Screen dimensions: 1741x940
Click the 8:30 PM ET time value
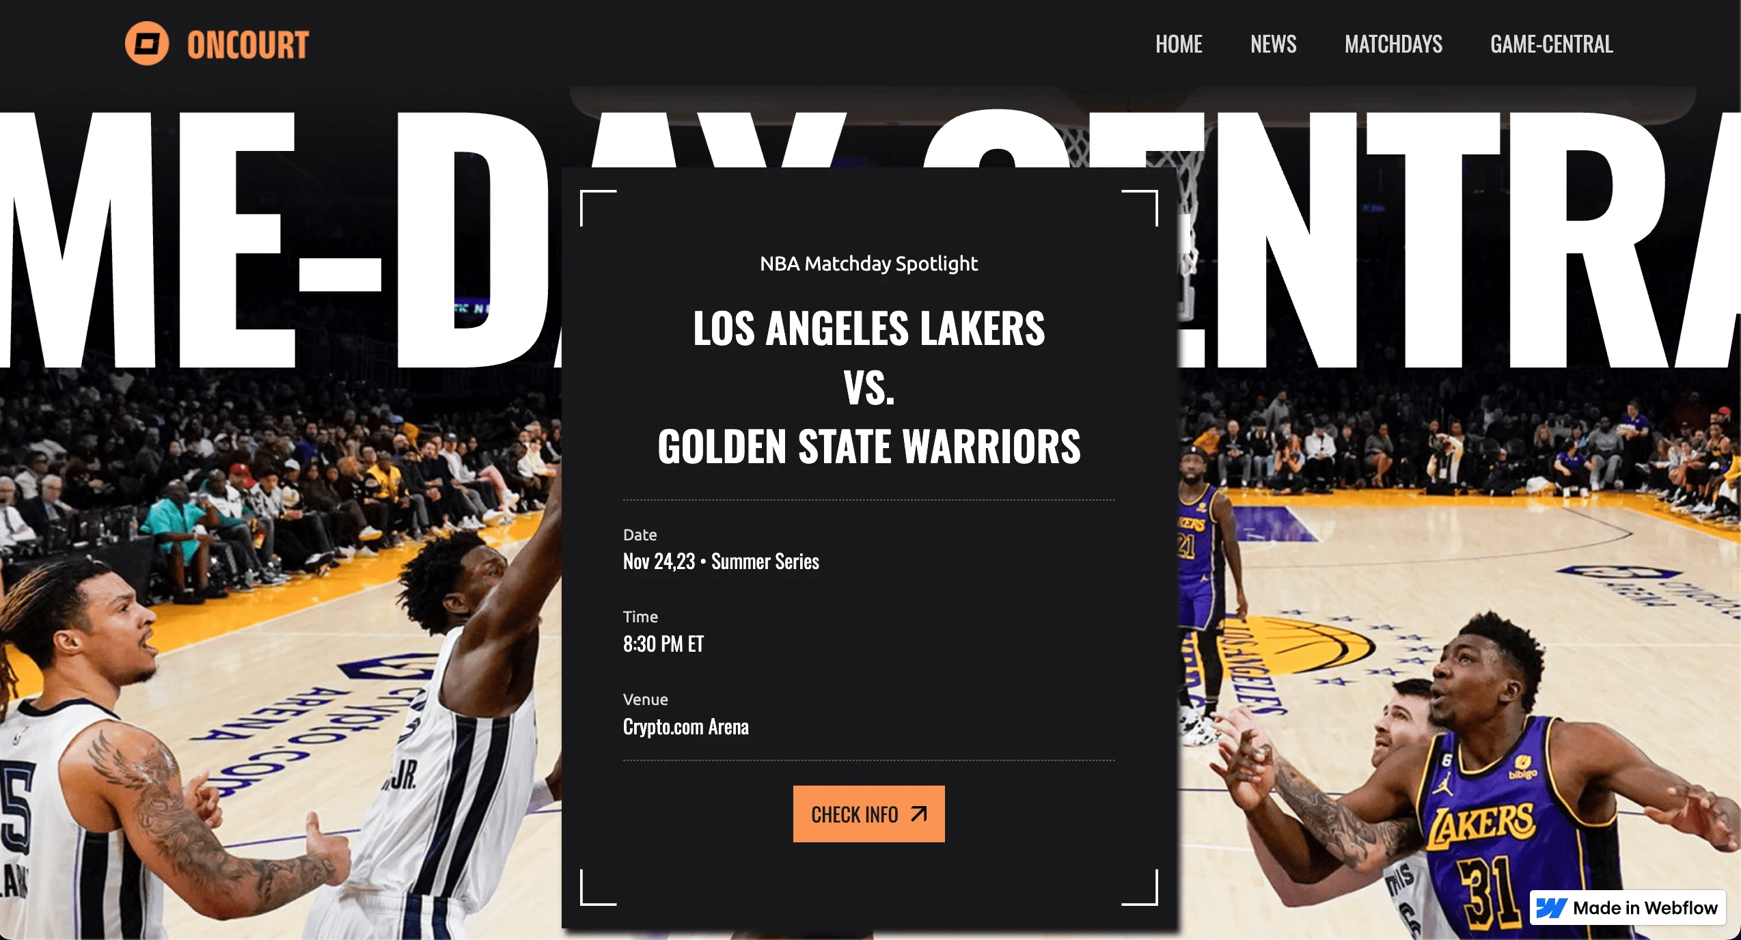pyautogui.click(x=663, y=644)
